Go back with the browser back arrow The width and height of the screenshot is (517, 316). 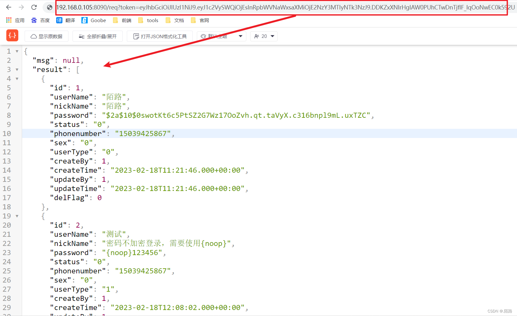(x=9, y=7)
